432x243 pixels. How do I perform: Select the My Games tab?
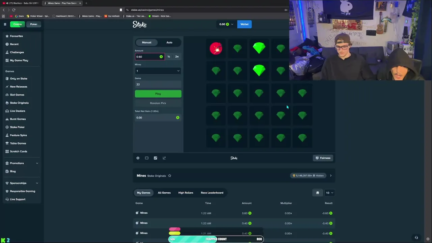pos(143,193)
